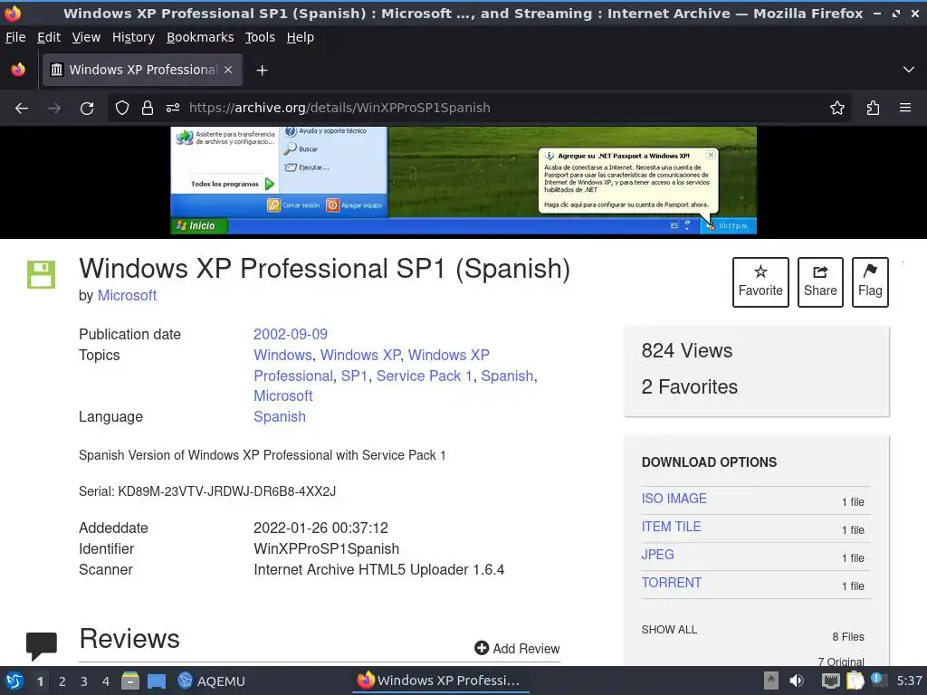The height and width of the screenshot is (695, 927).
Task: Go back to previous page arrow
Action: point(22,109)
